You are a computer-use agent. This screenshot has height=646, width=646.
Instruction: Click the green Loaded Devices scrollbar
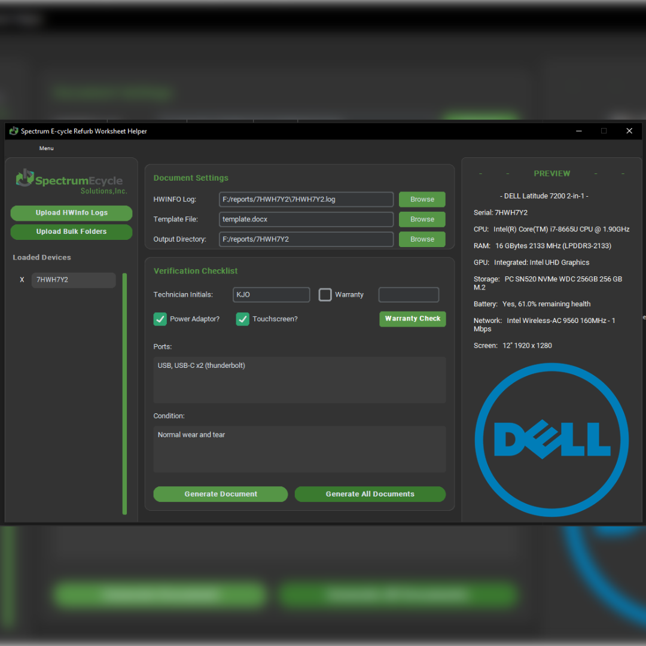point(124,394)
